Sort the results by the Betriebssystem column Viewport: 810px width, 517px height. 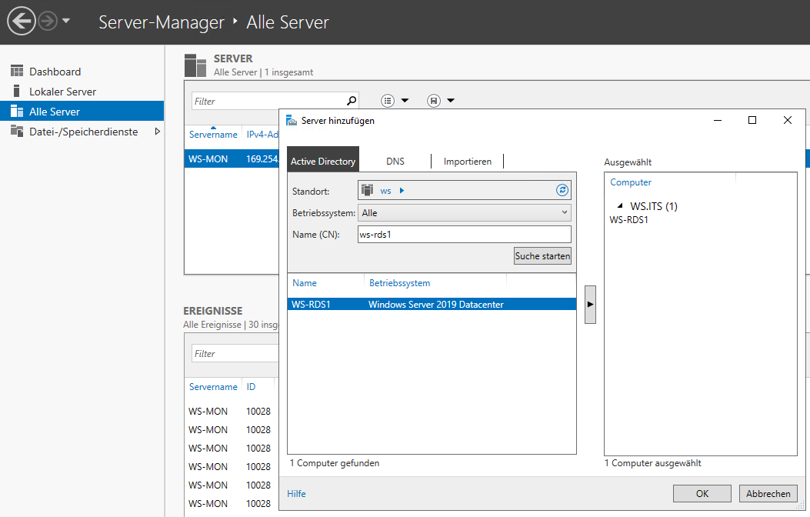click(x=399, y=283)
